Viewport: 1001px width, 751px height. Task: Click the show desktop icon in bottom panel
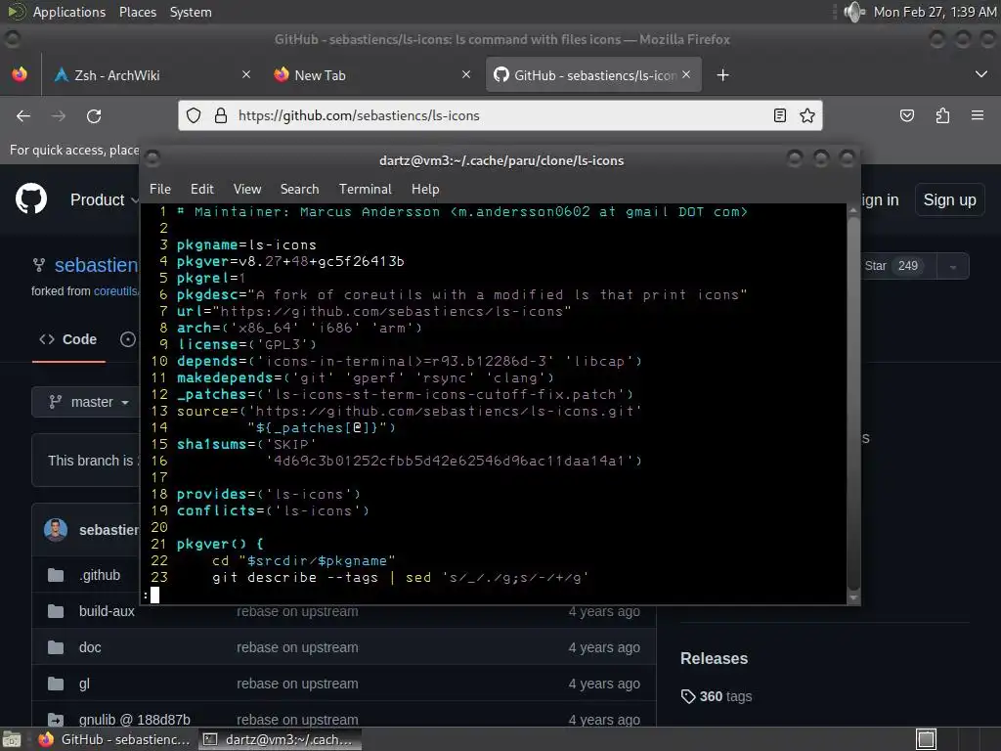pos(12,739)
